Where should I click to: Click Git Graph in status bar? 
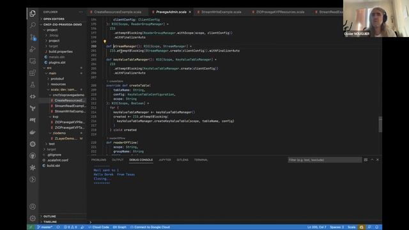(120, 227)
